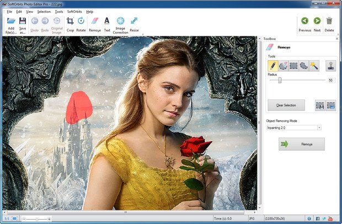The width and height of the screenshot is (342, 224).
Task: Click the Add File(s) toolbar icon
Action: point(11,25)
